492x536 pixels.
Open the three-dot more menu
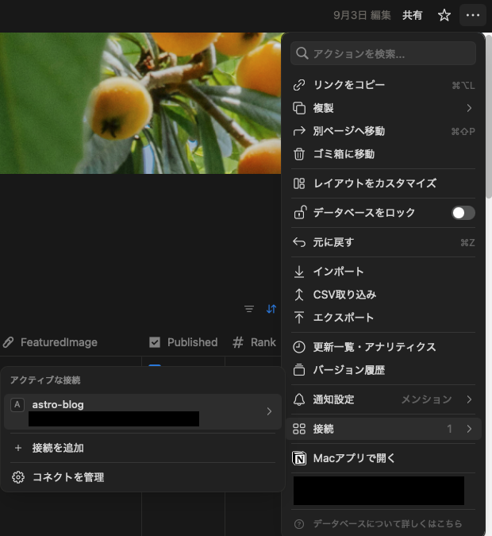(473, 15)
